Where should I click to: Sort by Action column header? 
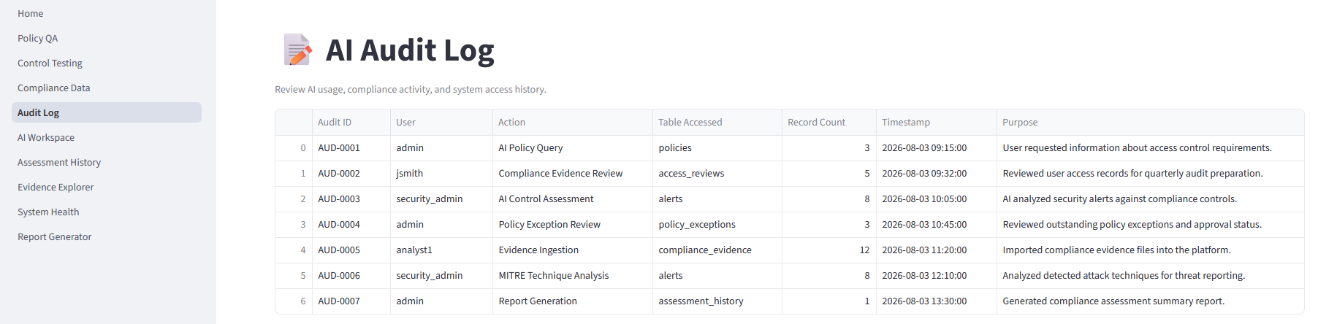tap(573, 123)
